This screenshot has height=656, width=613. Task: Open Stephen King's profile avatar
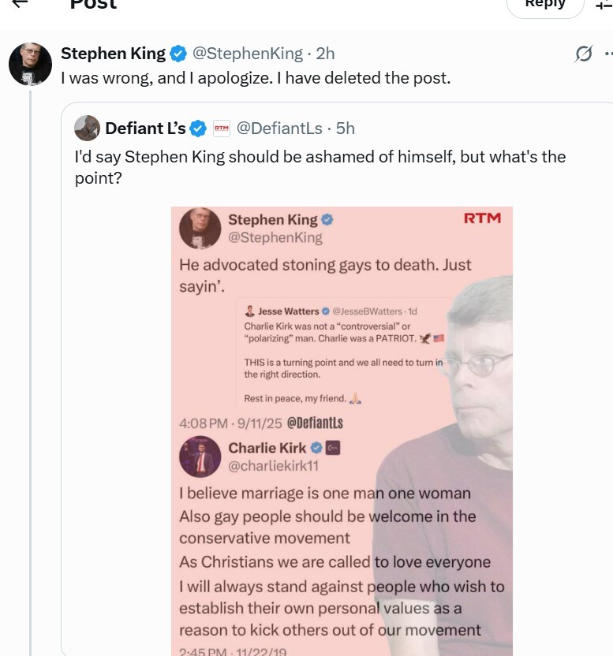30,64
